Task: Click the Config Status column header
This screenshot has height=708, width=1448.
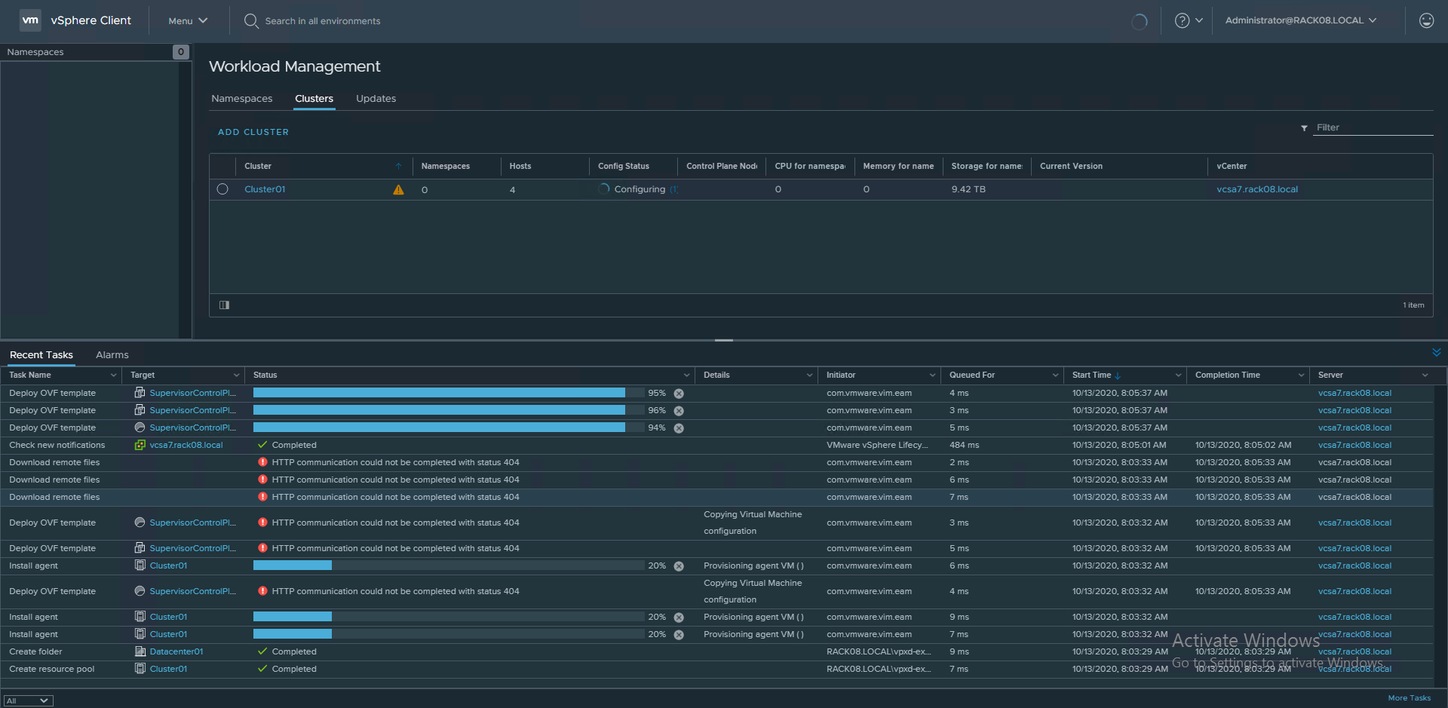Action: point(624,166)
